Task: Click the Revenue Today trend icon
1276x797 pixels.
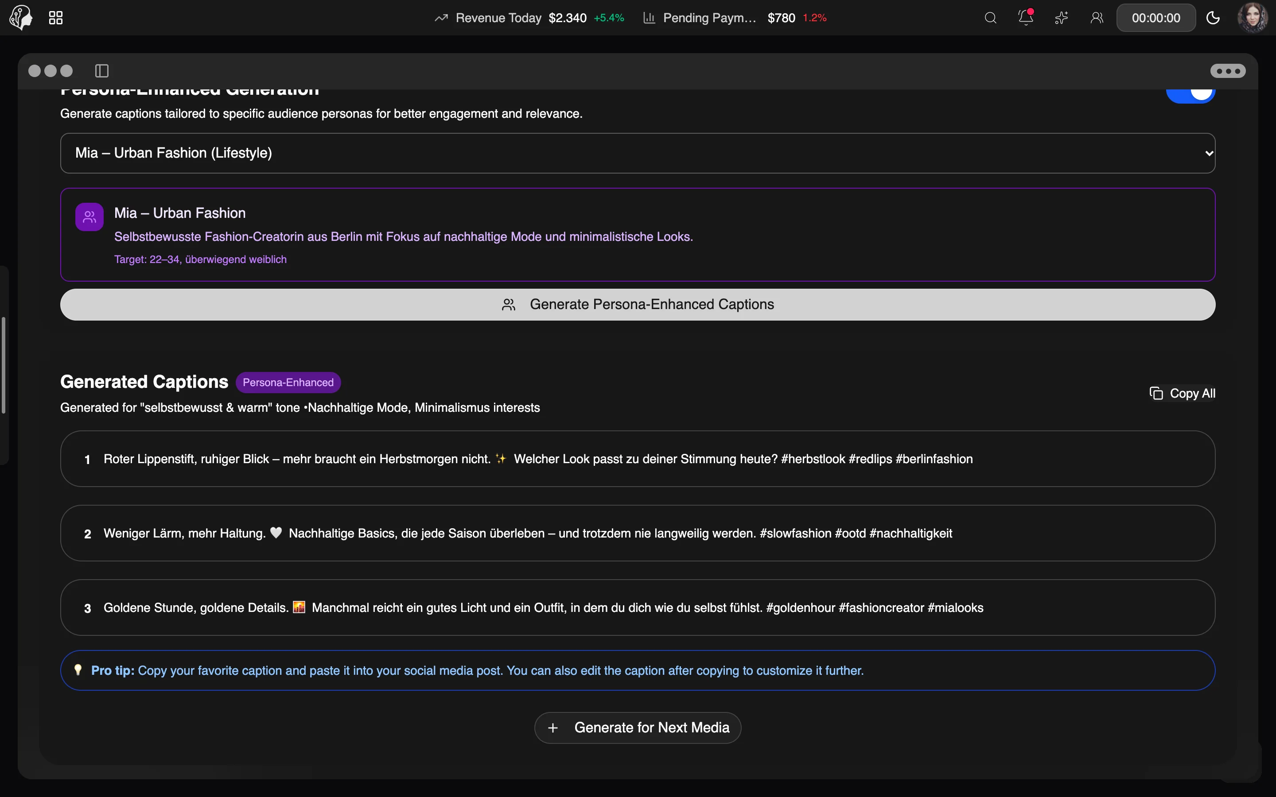Action: [441, 18]
